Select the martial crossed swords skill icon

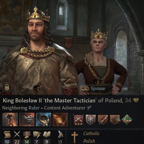[x=17, y=134]
